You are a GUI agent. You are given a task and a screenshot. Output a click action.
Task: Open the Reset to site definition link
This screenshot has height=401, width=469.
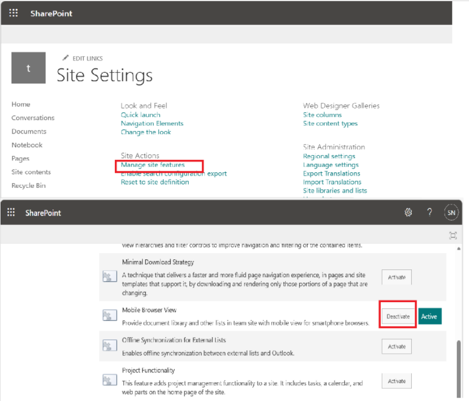point(155,182)
